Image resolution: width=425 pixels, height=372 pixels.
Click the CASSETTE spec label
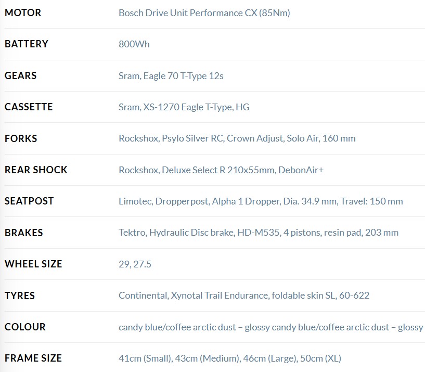[29, 107]
